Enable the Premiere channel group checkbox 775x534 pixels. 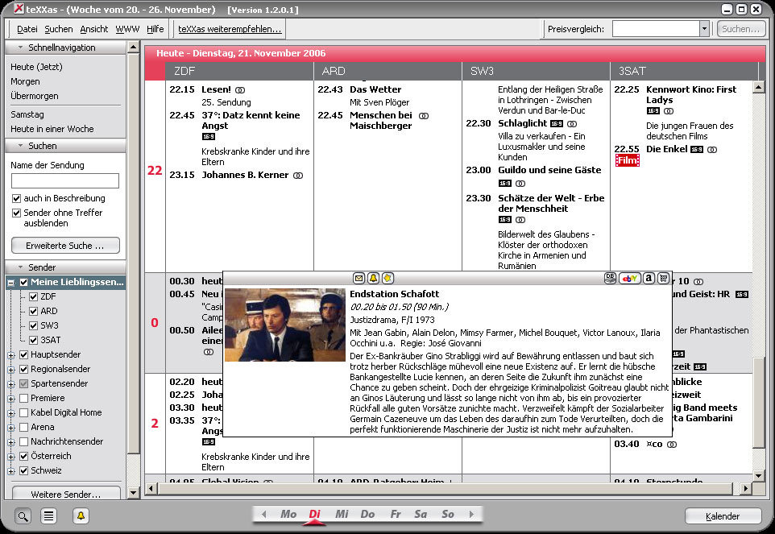click(23, 398)
